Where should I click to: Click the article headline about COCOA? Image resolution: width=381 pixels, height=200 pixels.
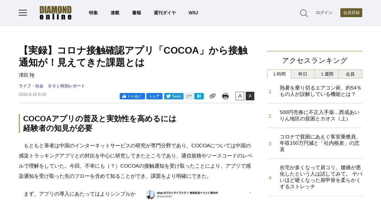click(x=133, y=57)
